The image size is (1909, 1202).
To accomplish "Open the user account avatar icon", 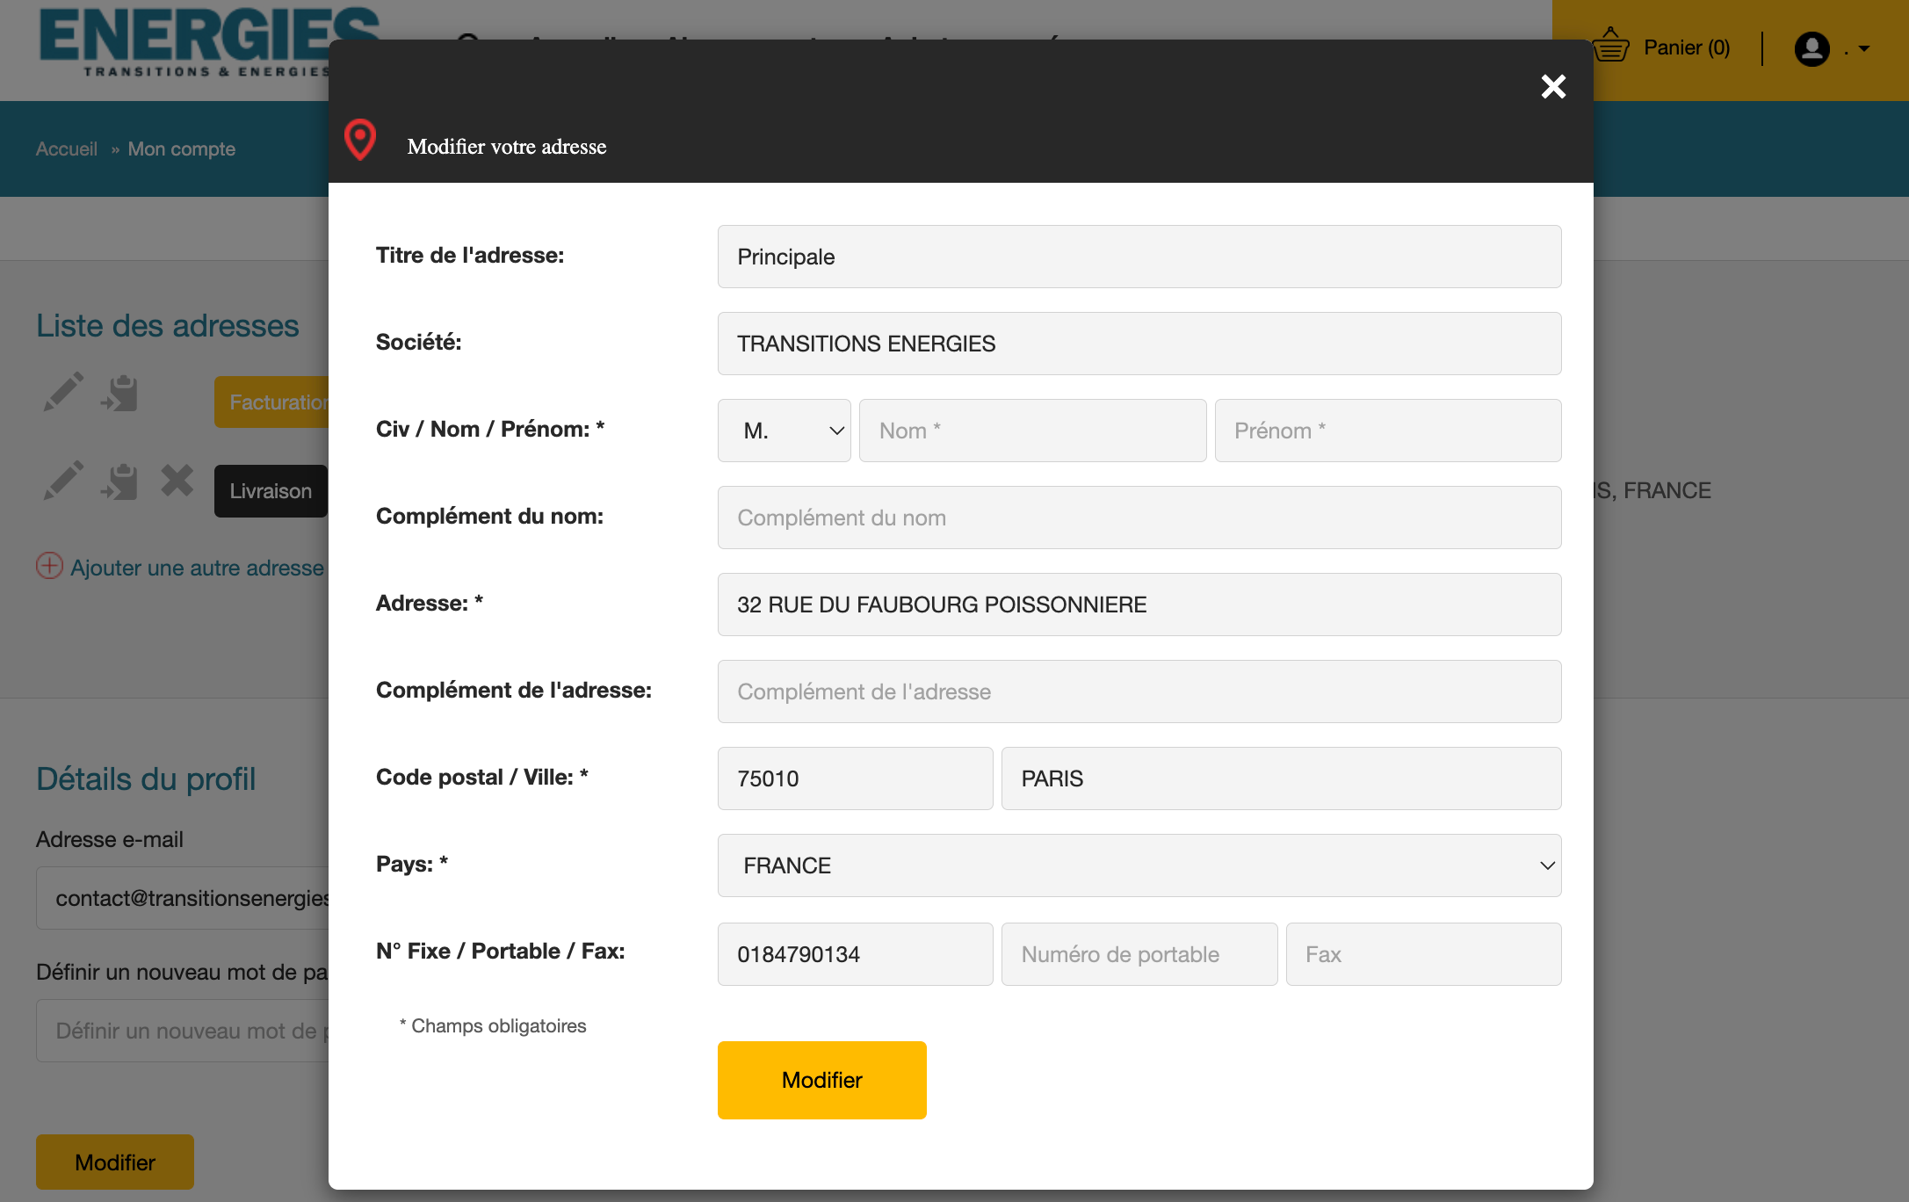I will (x=1811, y=48).
